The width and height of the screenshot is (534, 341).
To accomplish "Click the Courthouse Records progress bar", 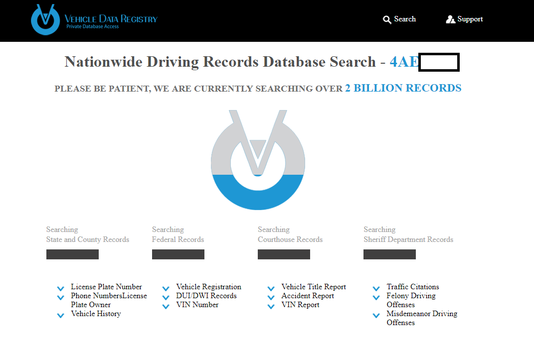I will 284,254.
